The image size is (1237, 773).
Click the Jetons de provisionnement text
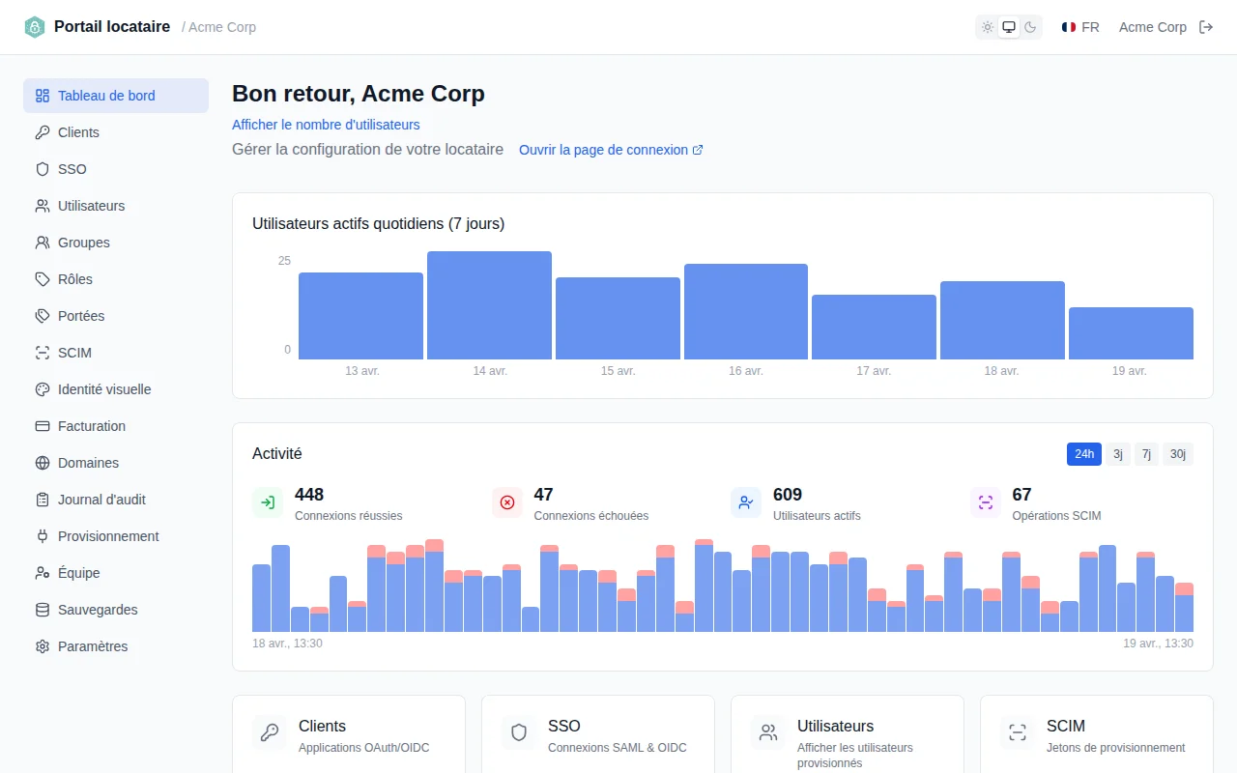click(1115, 748)
